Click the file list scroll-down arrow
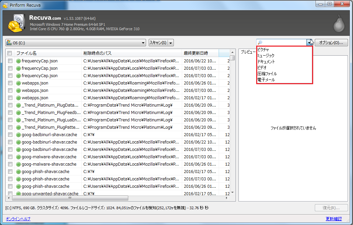 (232, 192)
